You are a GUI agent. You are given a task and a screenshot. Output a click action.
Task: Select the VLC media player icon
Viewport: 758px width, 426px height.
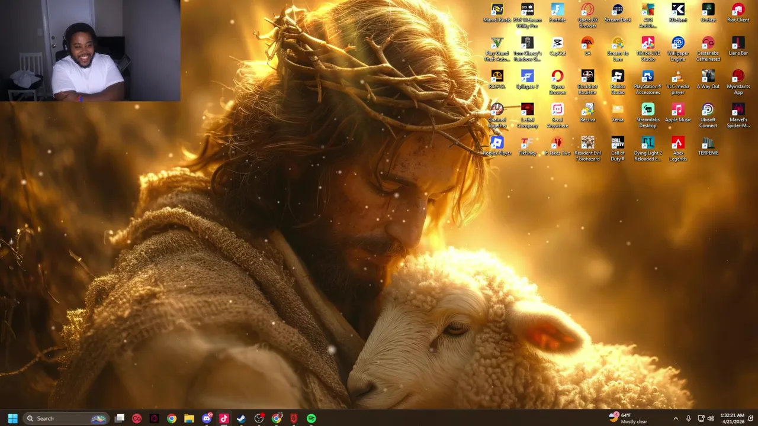click(x=678, y=82)
